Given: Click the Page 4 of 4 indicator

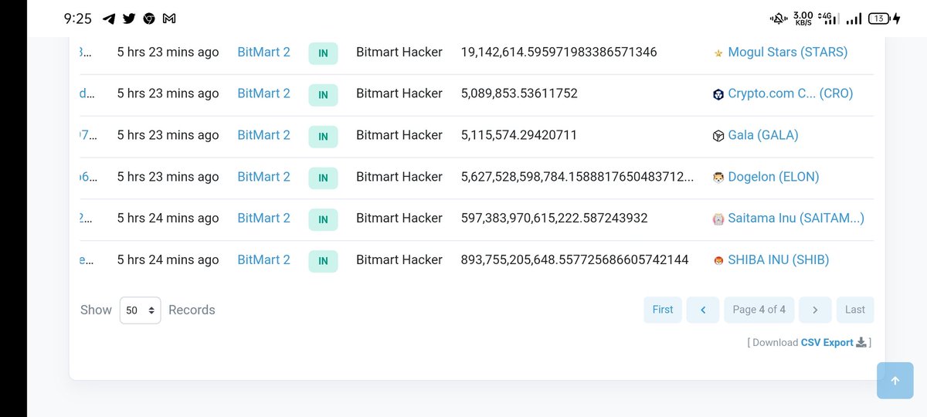Looking at the screenshot, I should 759,310.
